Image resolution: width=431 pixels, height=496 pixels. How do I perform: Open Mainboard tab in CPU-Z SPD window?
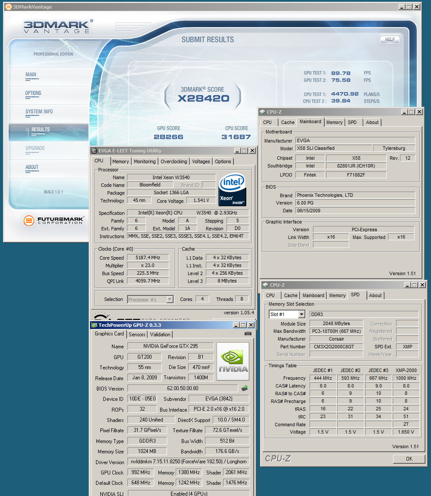point(313,295)
